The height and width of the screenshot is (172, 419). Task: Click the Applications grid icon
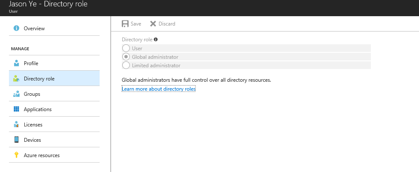pyautogui.click(x=17, y=109)
